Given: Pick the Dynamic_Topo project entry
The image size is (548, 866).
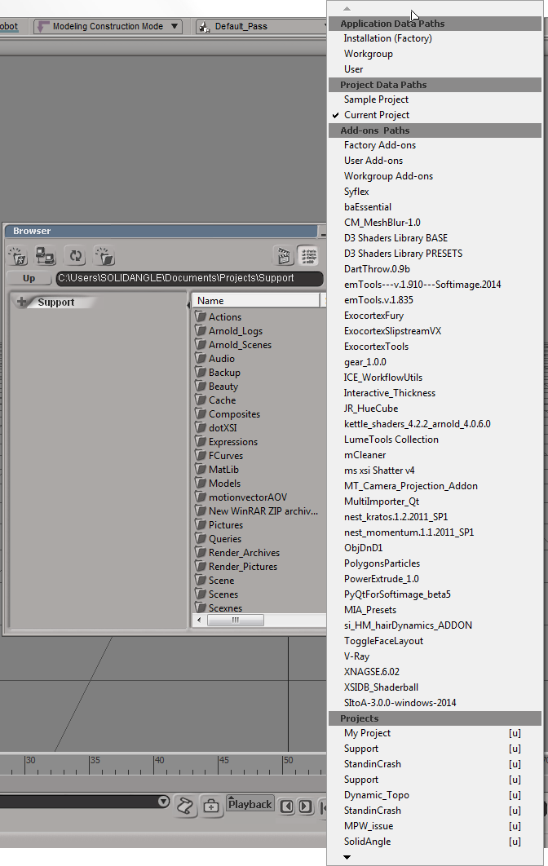Looking at the screenshot, I should [x=376, y=795].
